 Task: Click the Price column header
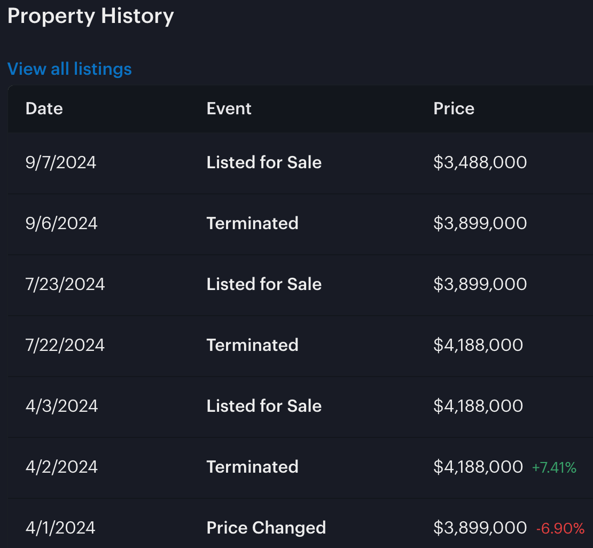pyautogui.click(x=454, y=108)
